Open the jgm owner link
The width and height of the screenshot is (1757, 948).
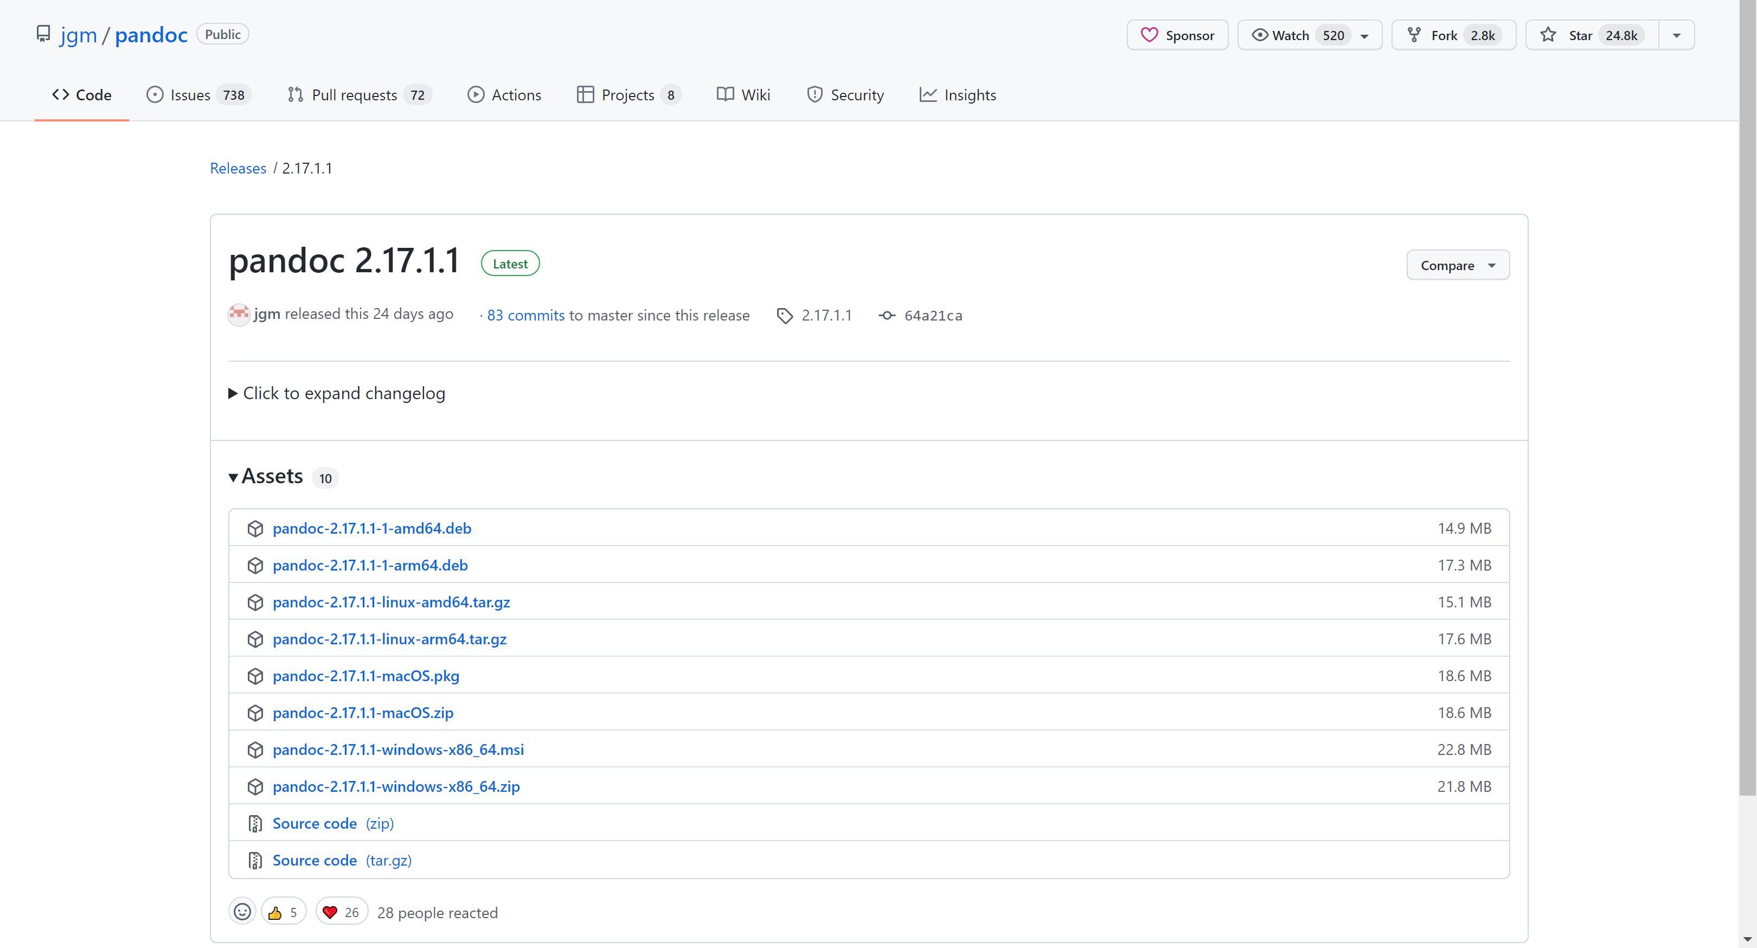tap(79, 34)
